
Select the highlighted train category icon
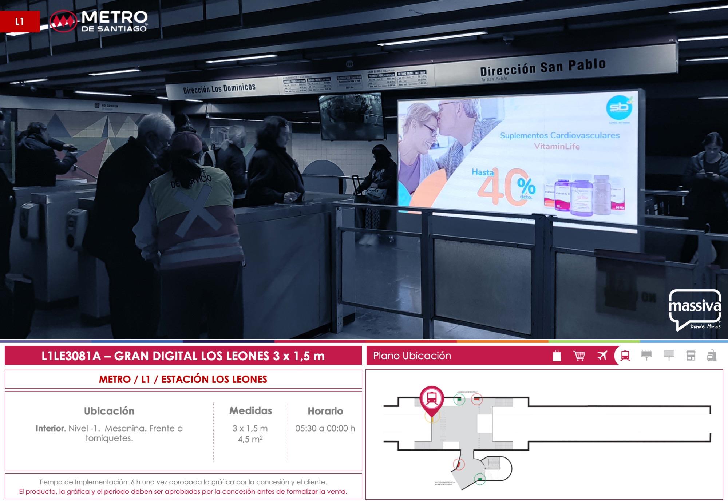coord(625,356)
